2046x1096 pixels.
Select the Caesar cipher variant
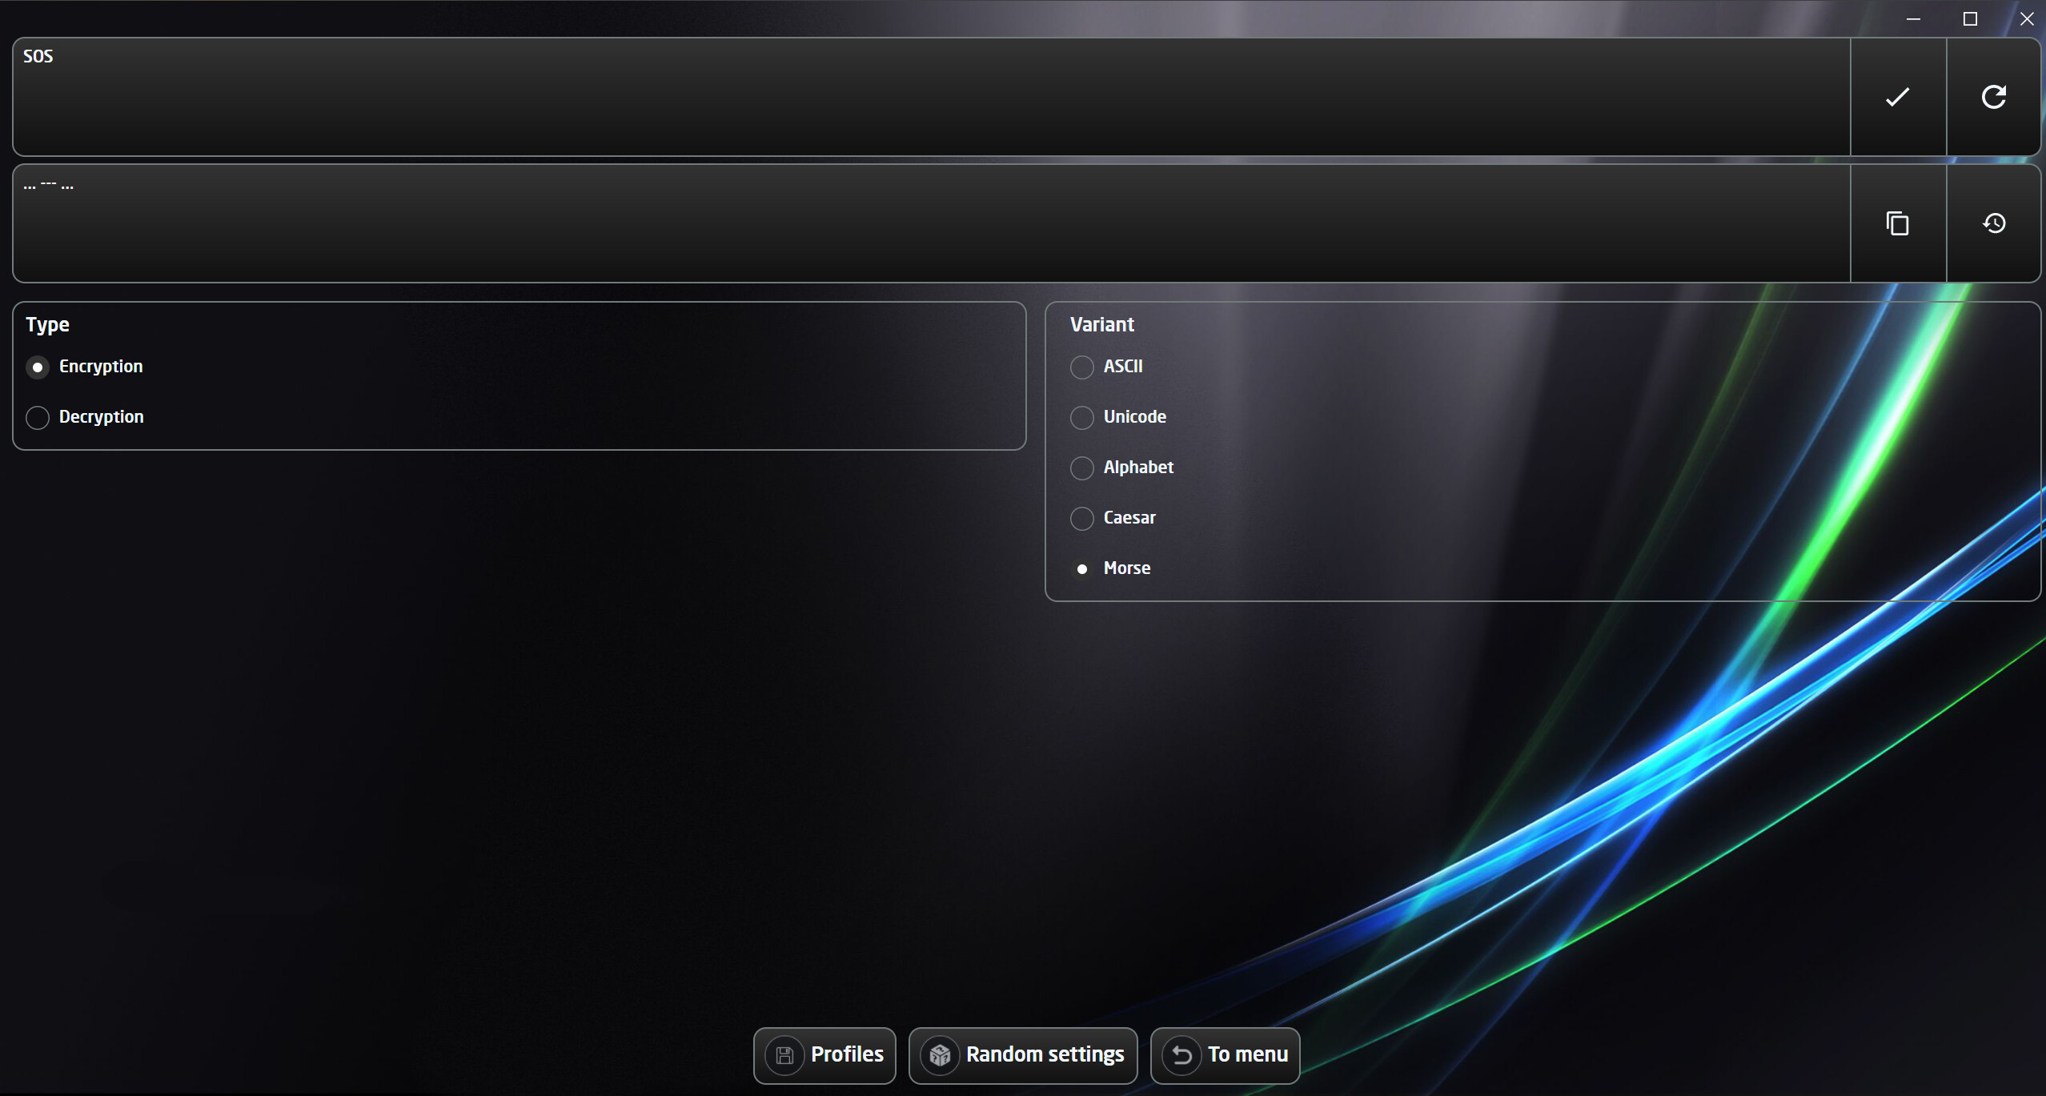pos(1081,518)
